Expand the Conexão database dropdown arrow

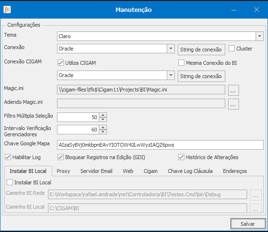pyautogui.click(x=171, y=49)
